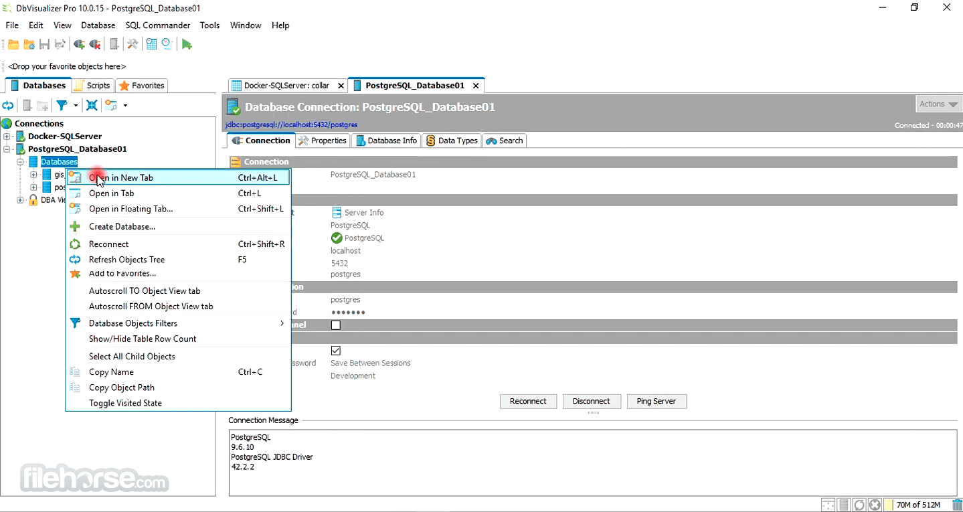
Task: Click the folder-with-gear icon in main toolbar
Action: 29,45
